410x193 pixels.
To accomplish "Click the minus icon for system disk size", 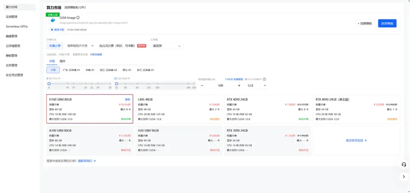I will coord(202,86).
